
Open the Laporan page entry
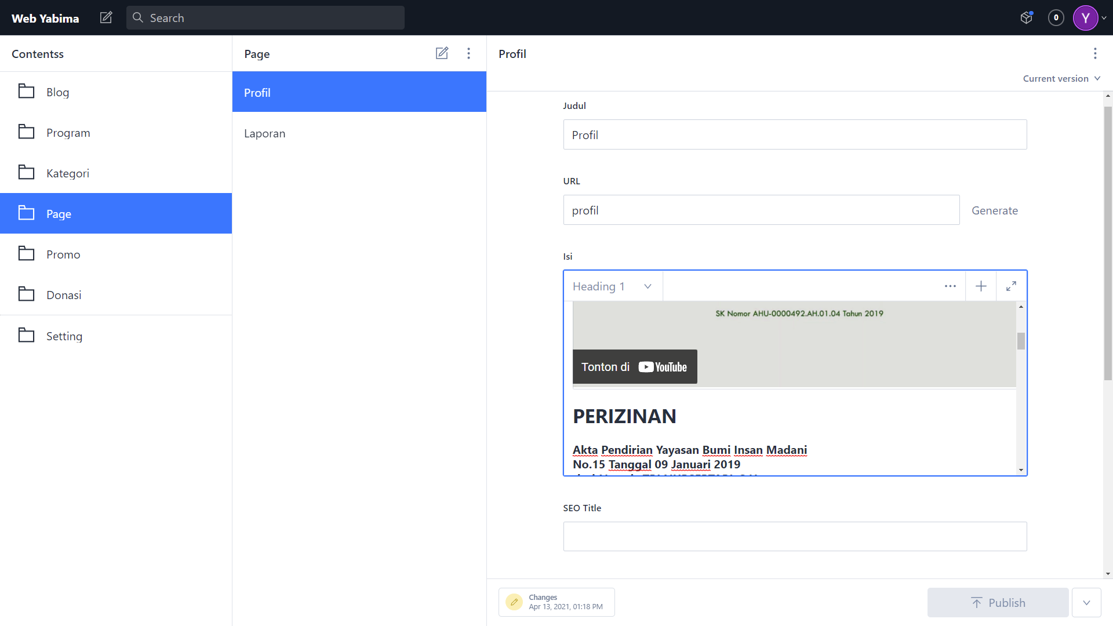point(264,133)
